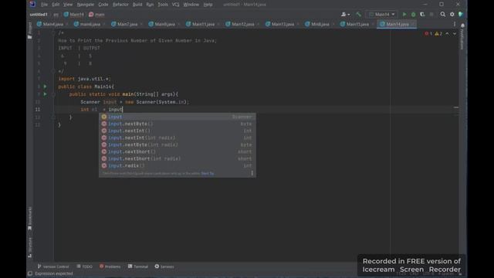
Task: Open the File menu
Action: pyautogui.click(x=44, y=5)
